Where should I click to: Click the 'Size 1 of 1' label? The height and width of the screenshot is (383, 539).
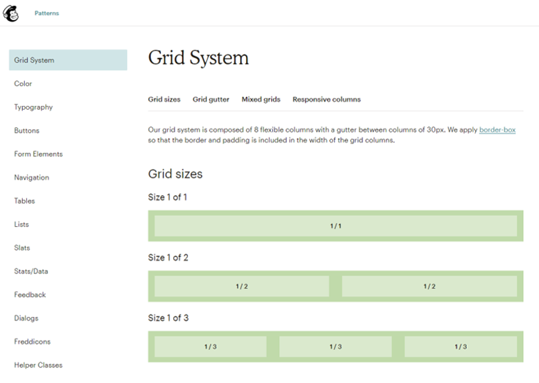pyautogui.click(x=167, y=197)
